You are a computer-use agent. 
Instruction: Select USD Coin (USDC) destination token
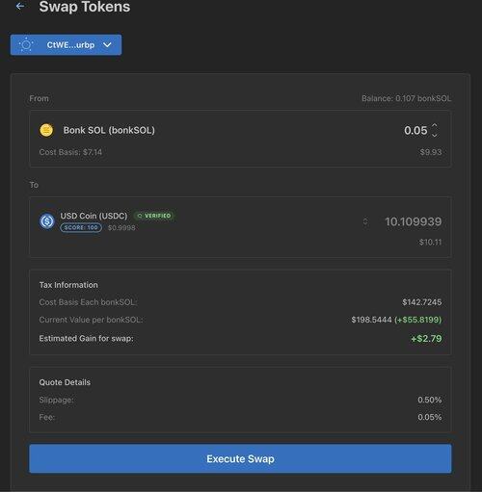[x=94, y=216]
